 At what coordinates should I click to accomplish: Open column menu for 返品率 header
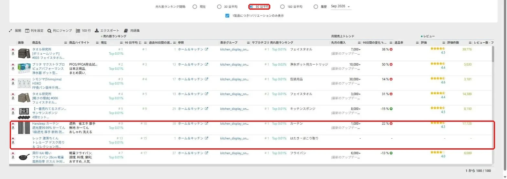(417, 43)
